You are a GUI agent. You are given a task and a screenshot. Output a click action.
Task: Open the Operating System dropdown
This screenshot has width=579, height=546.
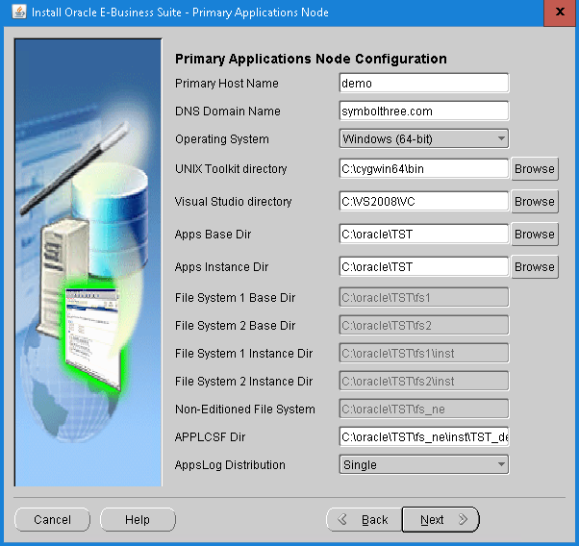[424, 139]
